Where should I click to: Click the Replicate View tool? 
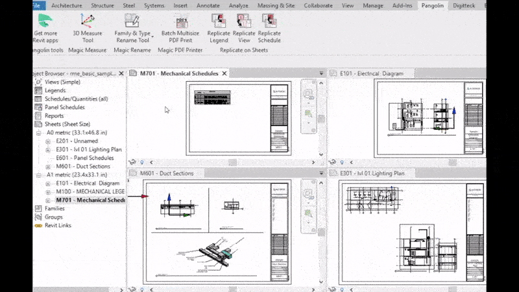(x=244, y=29)
